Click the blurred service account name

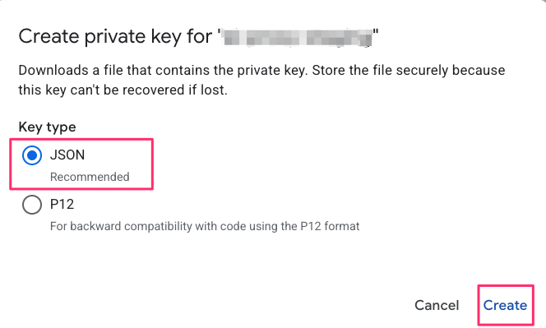pyautogui.click(x=297, y=37)
